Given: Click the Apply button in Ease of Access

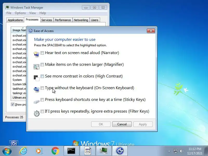Looking at the screenshot, I should (x=143, y=124).
